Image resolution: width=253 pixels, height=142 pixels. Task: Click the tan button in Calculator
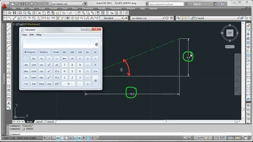[42, 78]
